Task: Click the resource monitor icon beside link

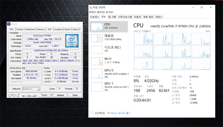Action: click(x=109, y=113)
